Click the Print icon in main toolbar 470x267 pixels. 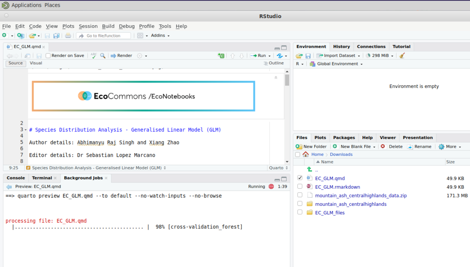click(68, 36)
